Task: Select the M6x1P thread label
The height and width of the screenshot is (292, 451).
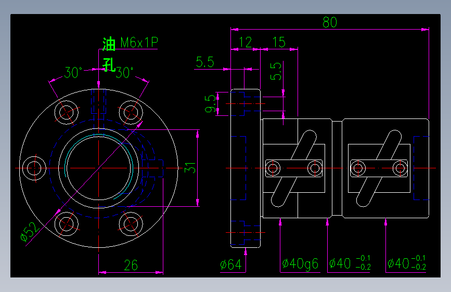Action: click(x=139, y=43)
